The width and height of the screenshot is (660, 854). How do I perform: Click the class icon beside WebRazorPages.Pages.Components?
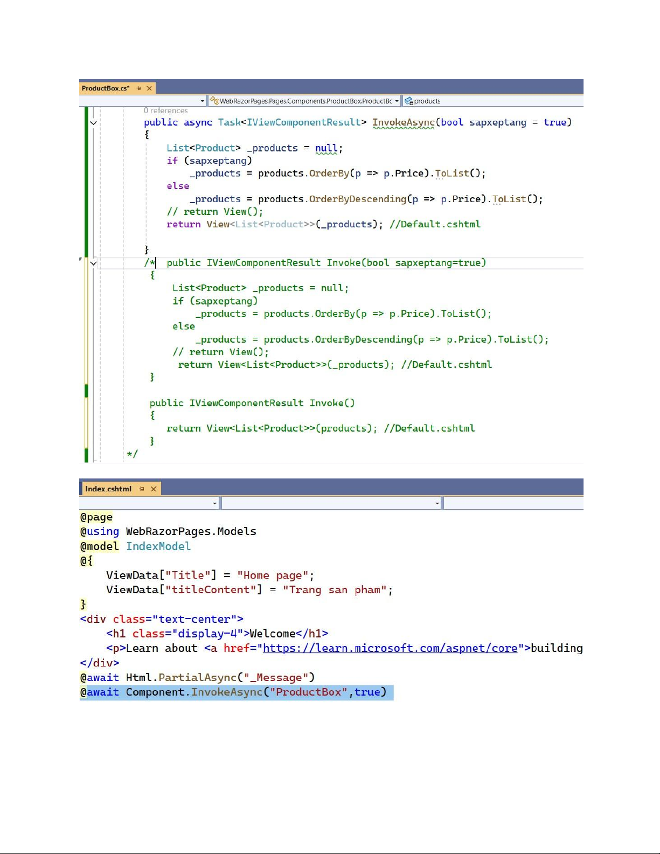[214, 101]
